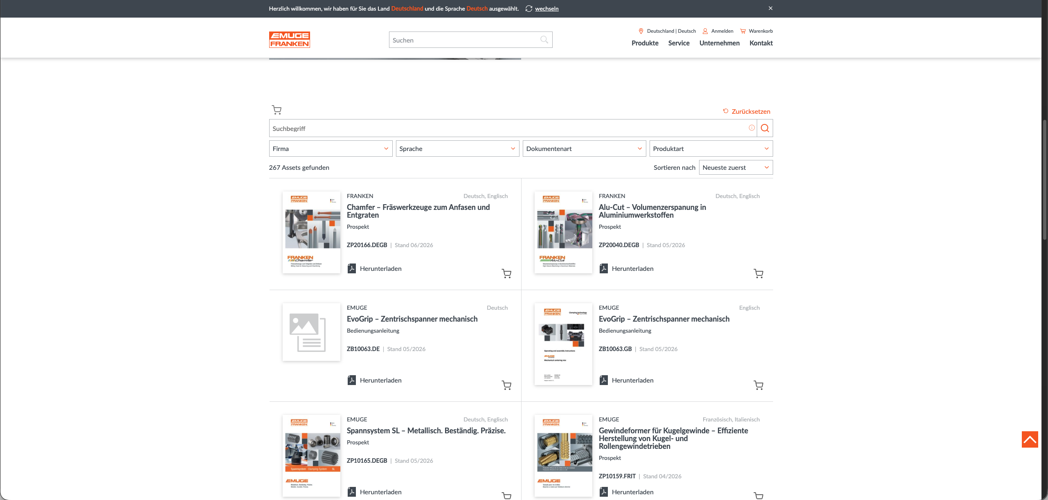1048x500 pixels.
Task: Click Zurücksetzen to reset filters
Action: pos(751,111)
